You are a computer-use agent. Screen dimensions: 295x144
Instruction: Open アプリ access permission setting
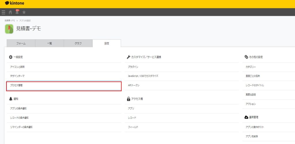click(181, 109)
